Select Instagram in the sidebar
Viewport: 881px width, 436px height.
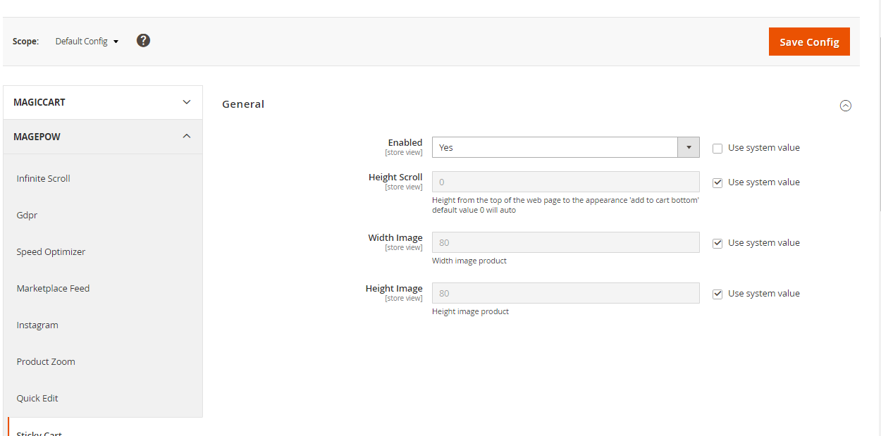pos(37,325)
